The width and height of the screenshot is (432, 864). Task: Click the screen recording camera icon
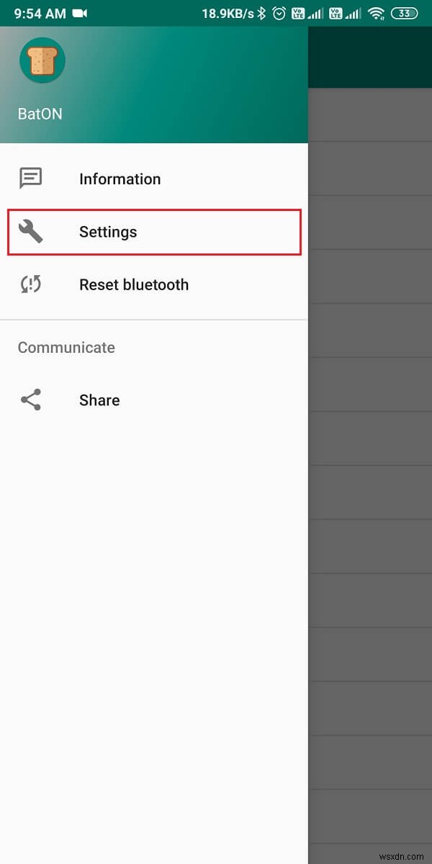click(79, 12)
